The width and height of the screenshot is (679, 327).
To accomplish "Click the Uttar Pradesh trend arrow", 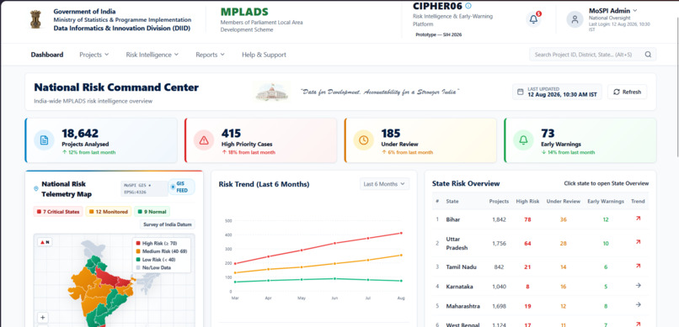I will [x=638, y=242].
